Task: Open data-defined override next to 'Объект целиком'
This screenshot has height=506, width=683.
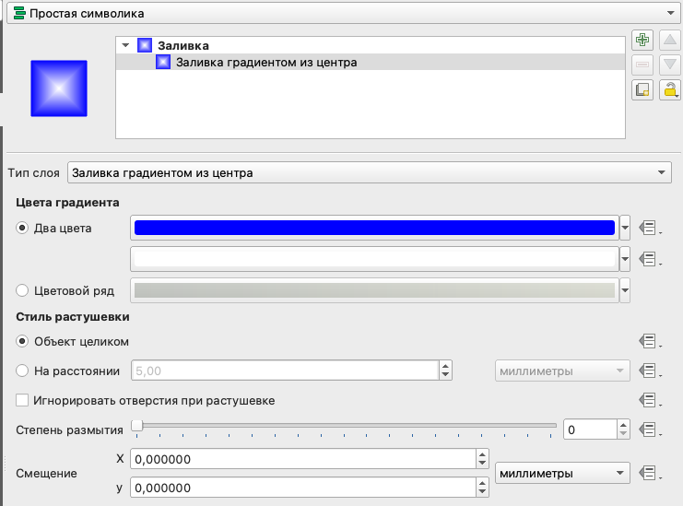Action: tap(650, 341)
